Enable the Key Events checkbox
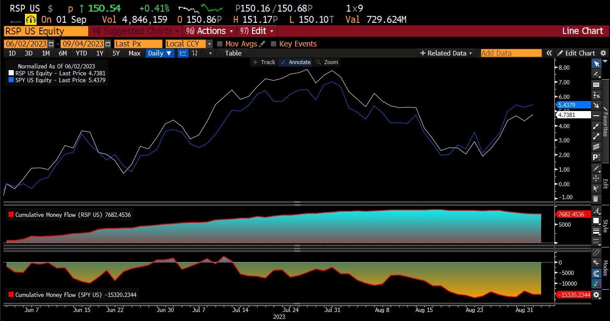The height and width of the screenshot is (321, 610). [x=274, y=44]
